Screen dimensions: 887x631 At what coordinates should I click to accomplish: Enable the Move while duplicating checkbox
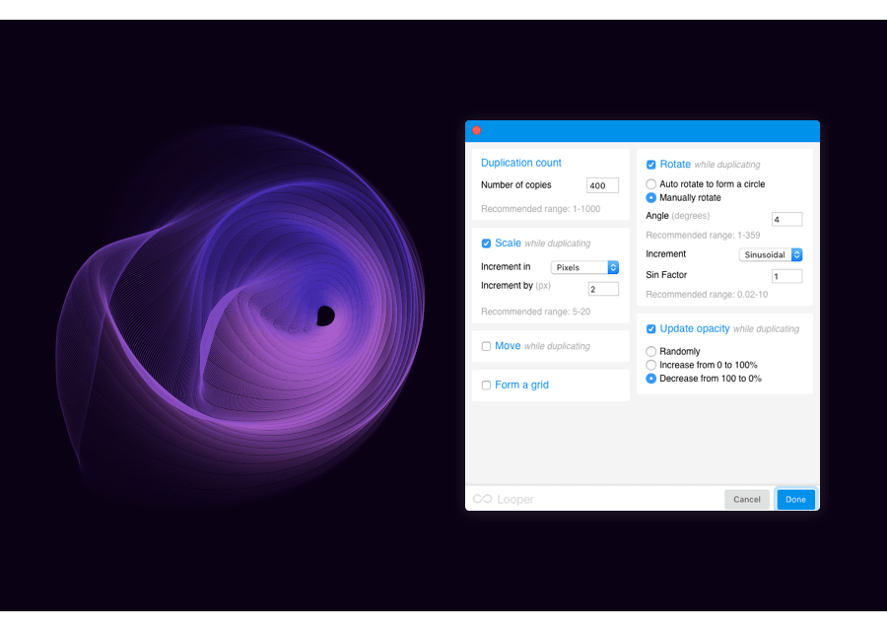tap(486, 346)
